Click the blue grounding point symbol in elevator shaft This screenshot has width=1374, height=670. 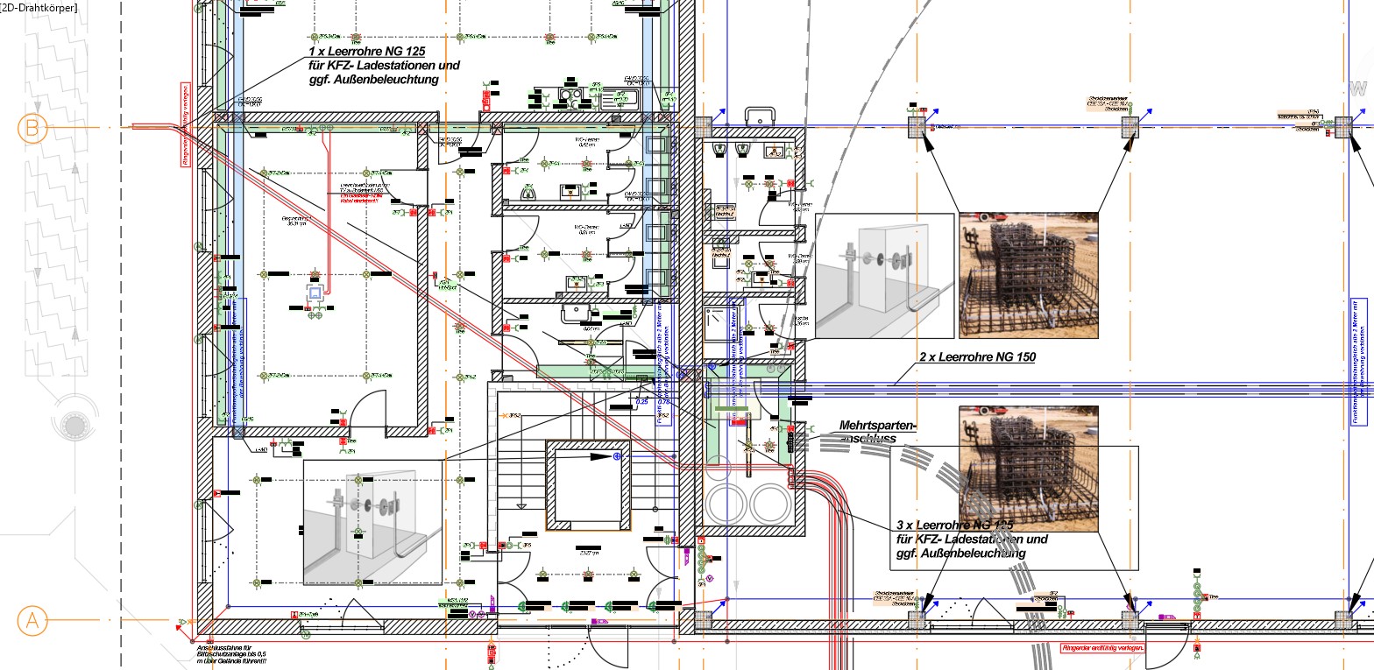tap(617, 456)
